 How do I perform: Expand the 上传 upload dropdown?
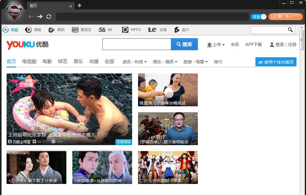(216, 45)
